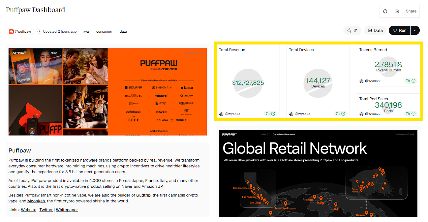
Task: Click the Updated 2 hours ago indicator
Action: pos(57,32)
